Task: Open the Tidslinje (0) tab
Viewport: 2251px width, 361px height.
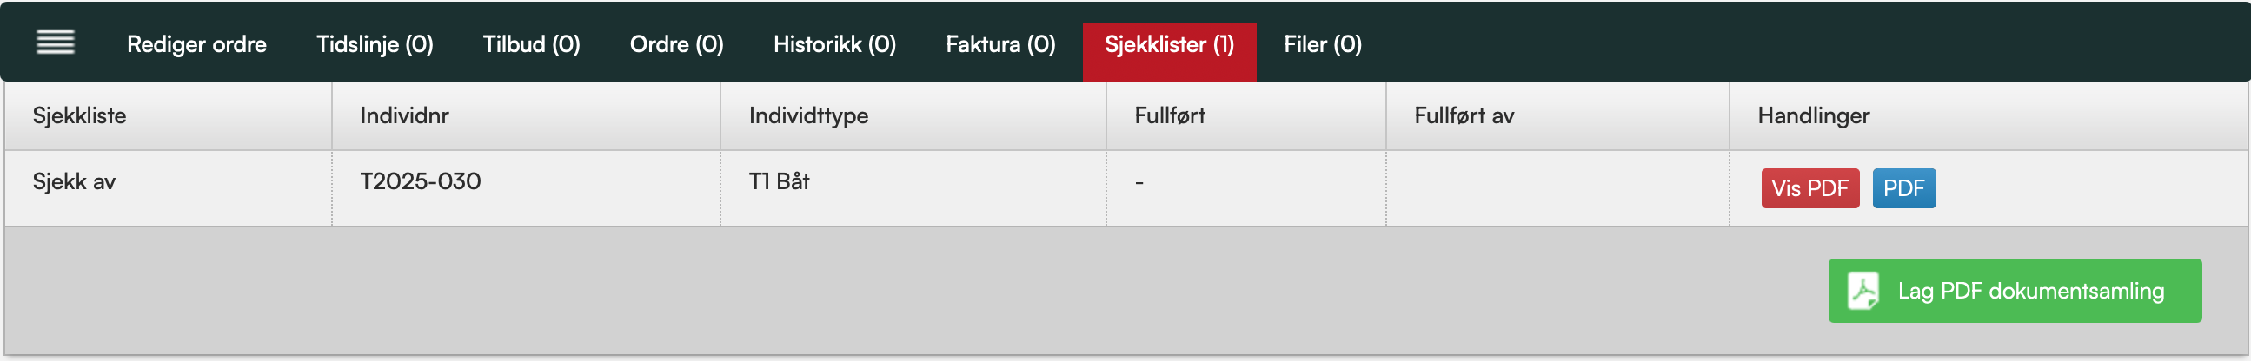Action: pos(375,44)
